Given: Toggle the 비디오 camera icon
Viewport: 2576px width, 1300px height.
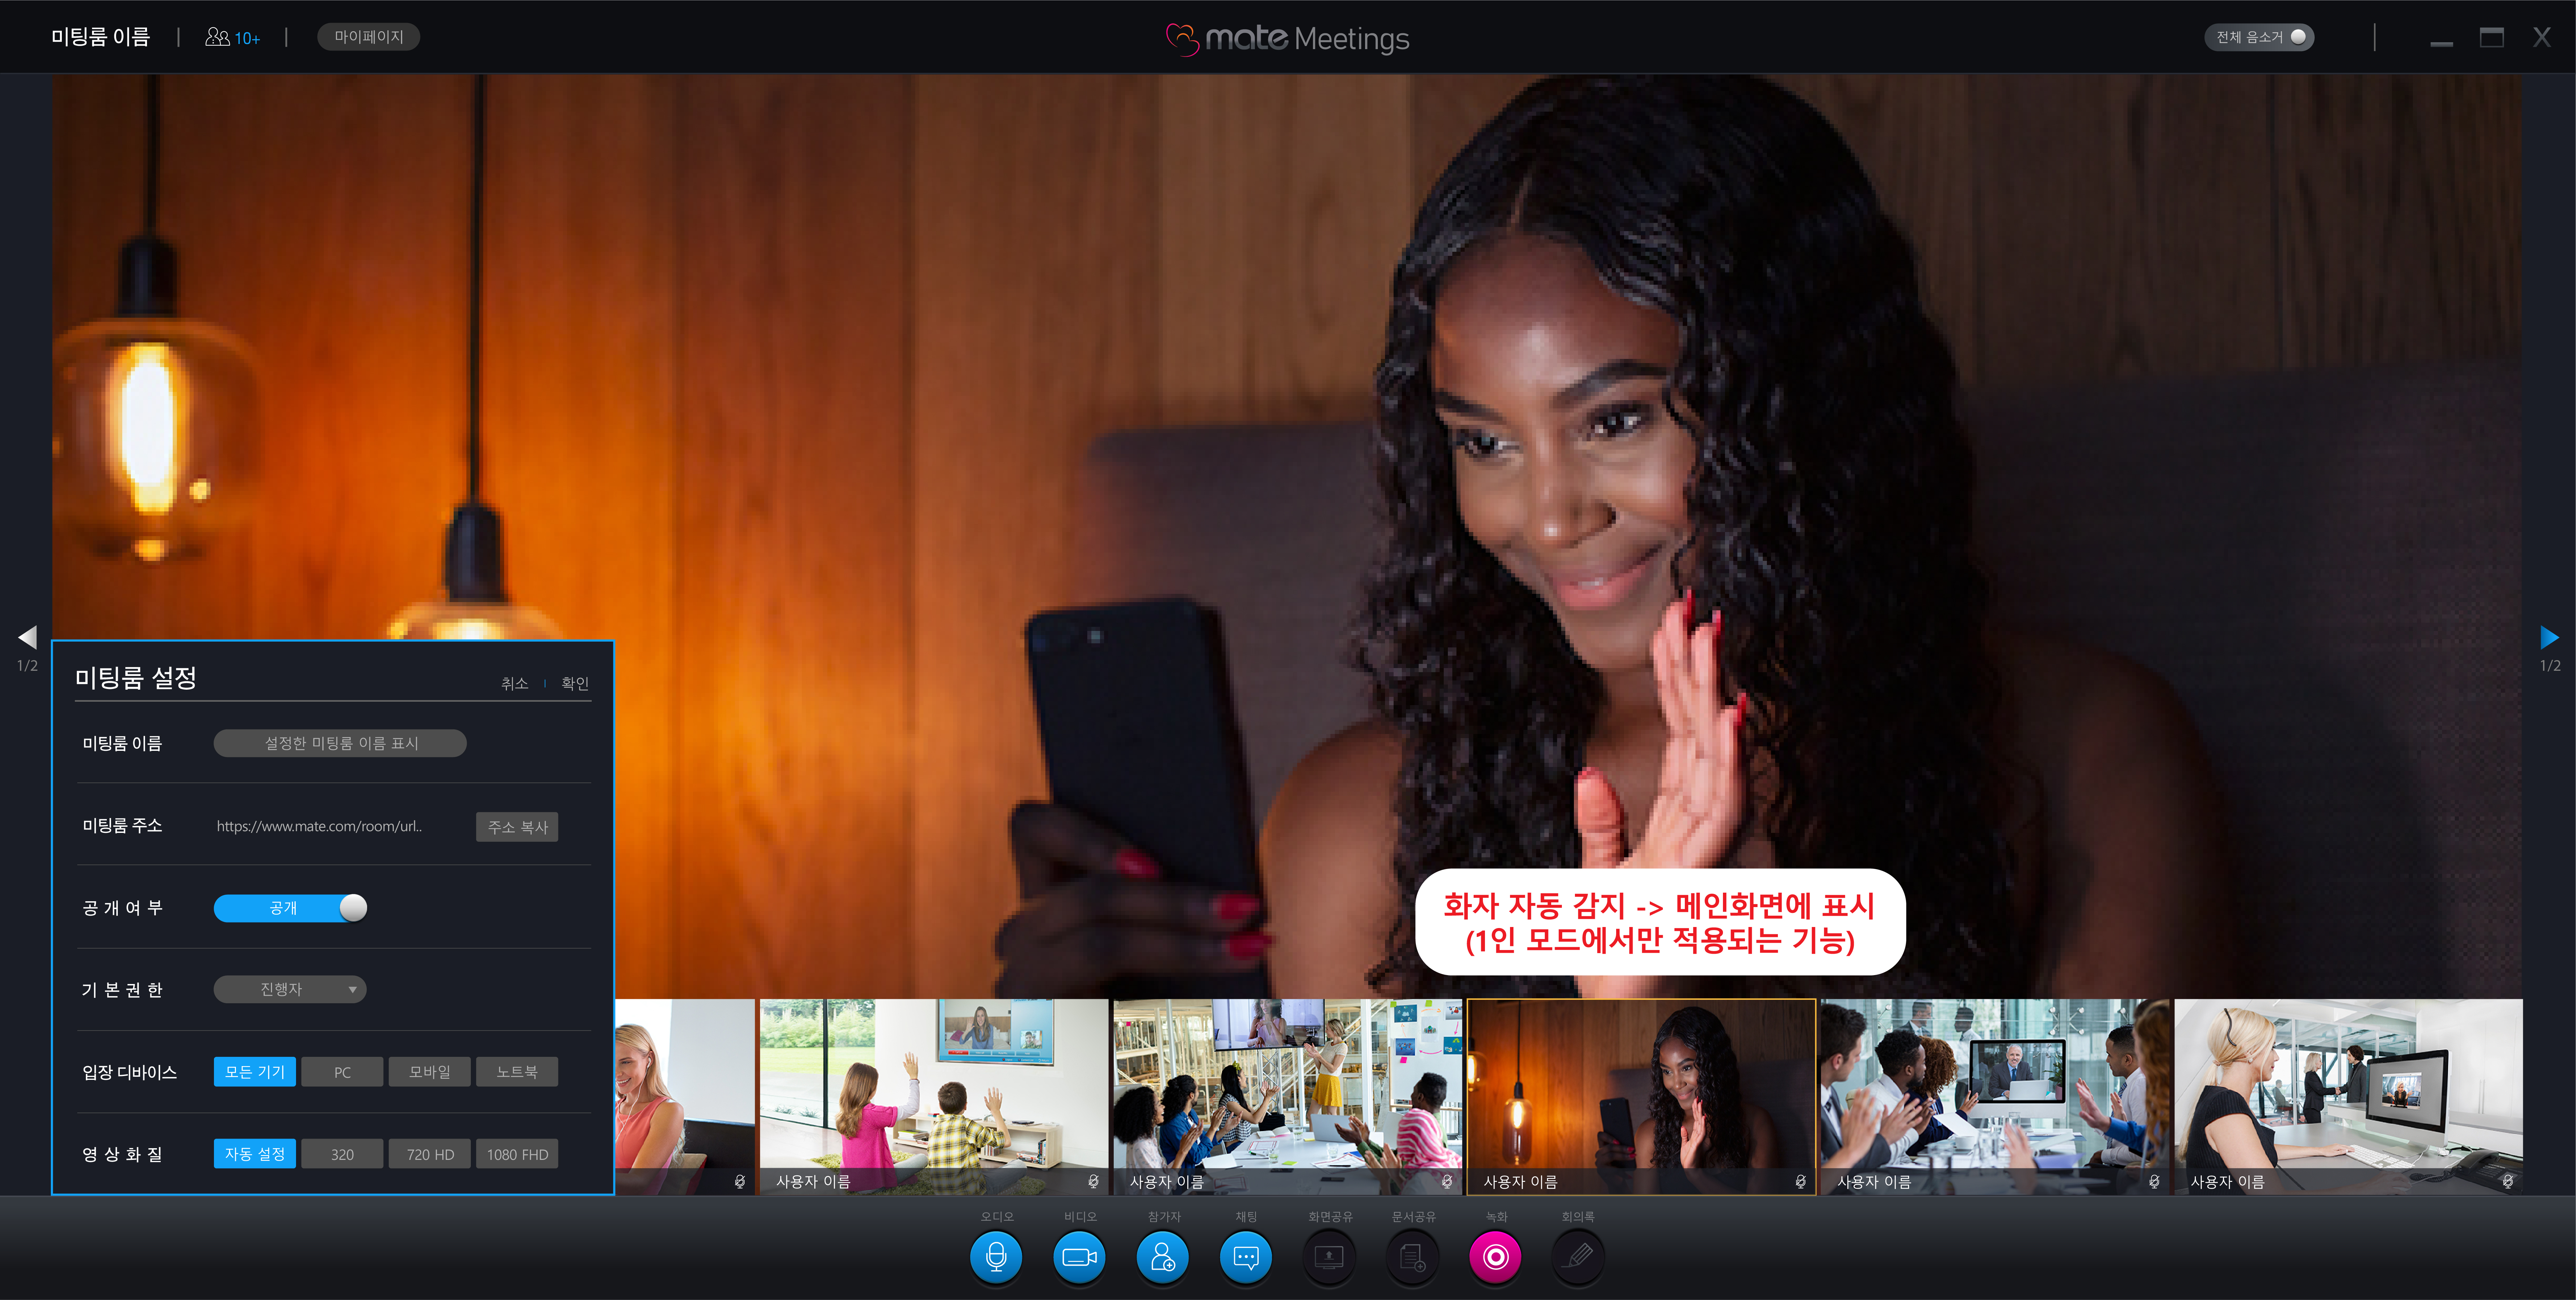Looking at the screenshot, I should 1079,1257.
